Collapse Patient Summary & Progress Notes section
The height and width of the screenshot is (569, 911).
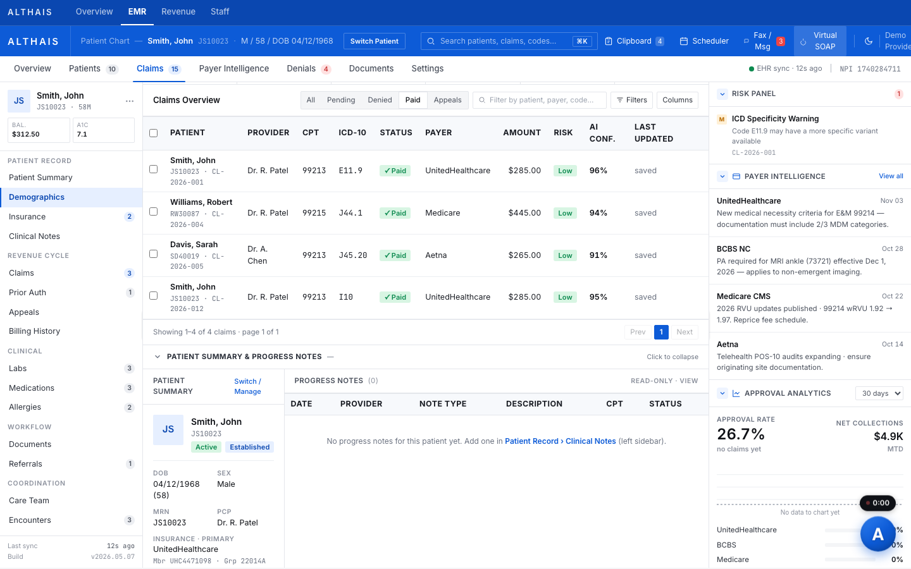click(158, 357)
